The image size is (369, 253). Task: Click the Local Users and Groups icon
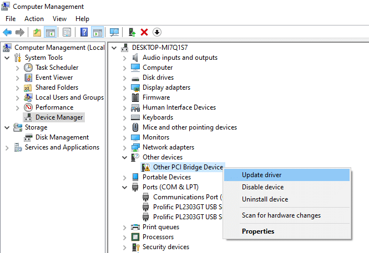(x=28, y=97)
